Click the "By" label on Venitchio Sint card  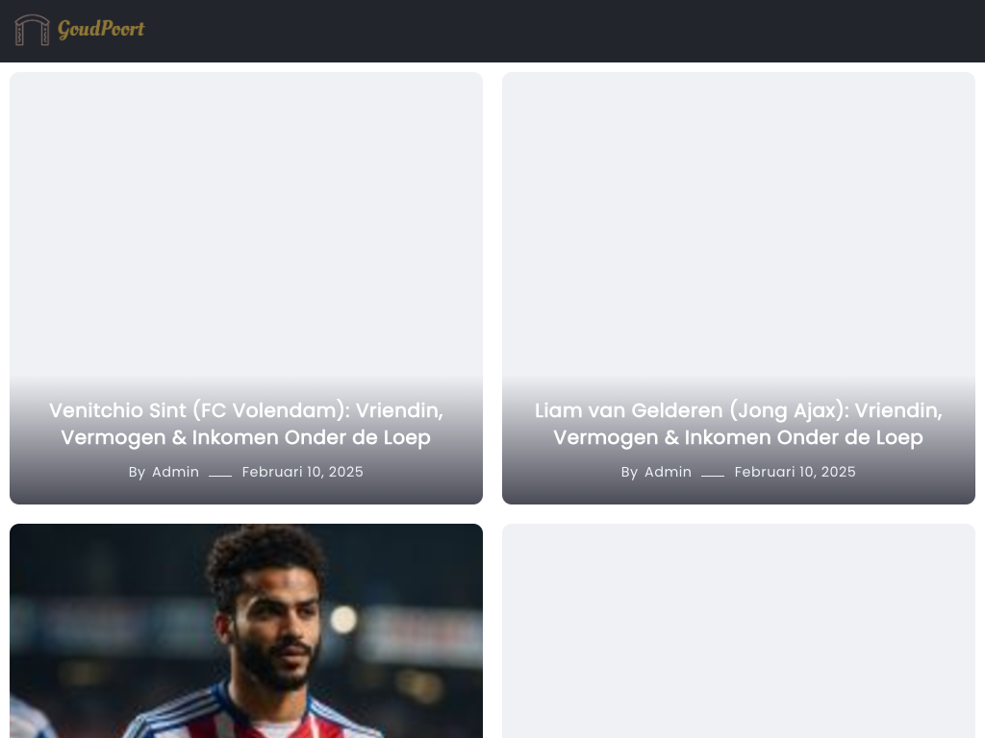pos(137,473)
